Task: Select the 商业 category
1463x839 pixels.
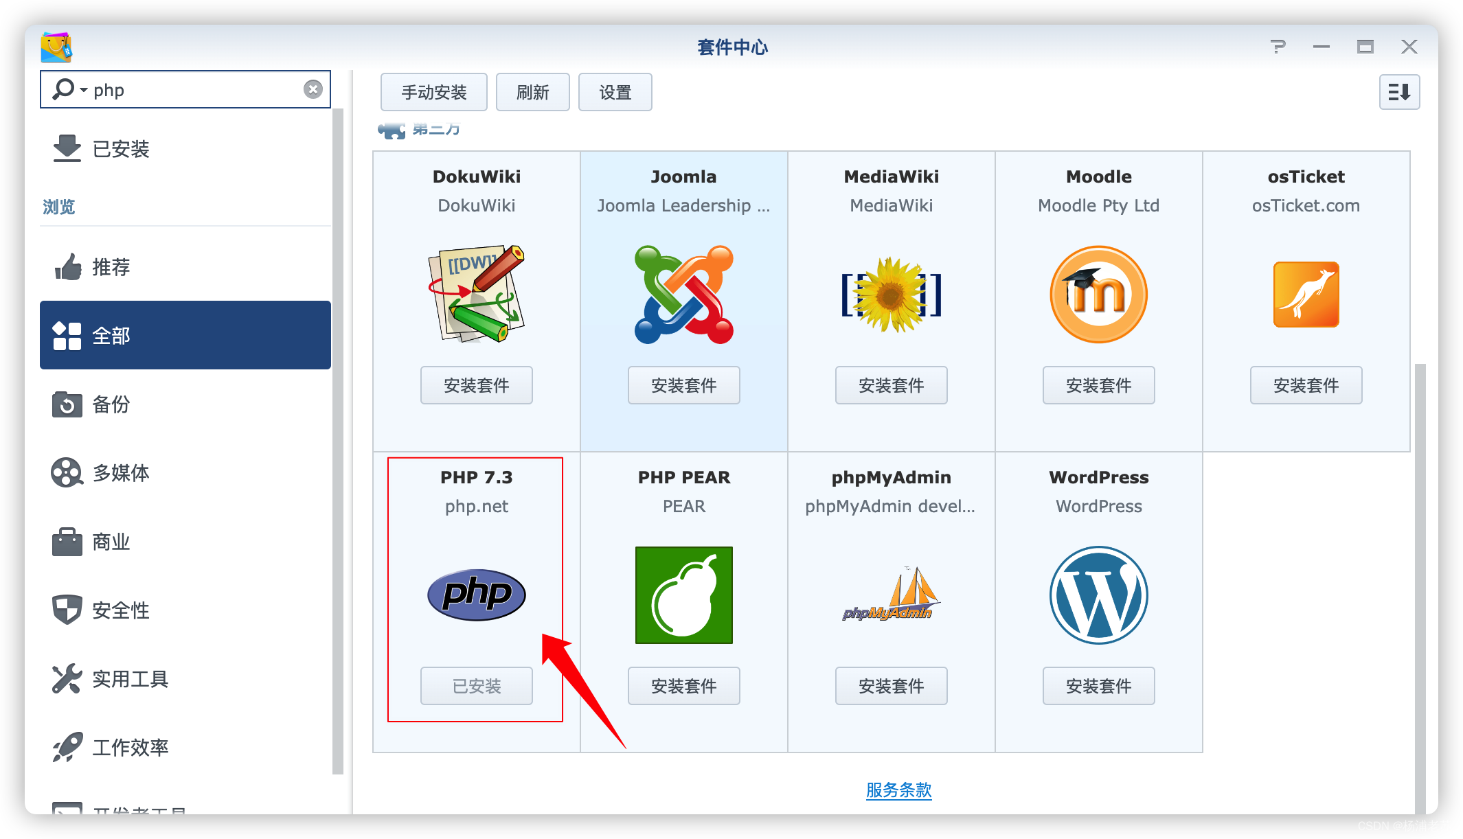Action: tap(185, 542)
